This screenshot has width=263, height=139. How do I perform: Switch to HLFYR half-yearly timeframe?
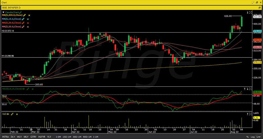42,137
